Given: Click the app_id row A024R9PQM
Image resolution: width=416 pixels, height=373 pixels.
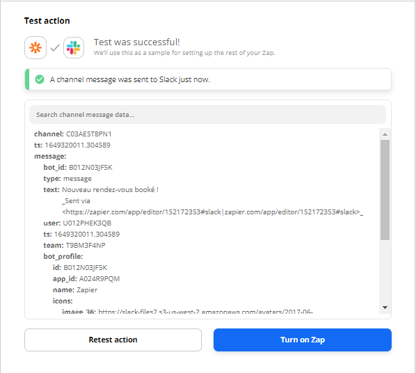Looking at the screenshot, I should click(x=86, y=279).
